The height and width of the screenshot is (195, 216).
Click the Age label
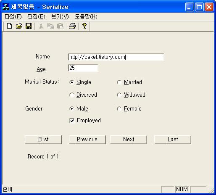tap(41, 69)
